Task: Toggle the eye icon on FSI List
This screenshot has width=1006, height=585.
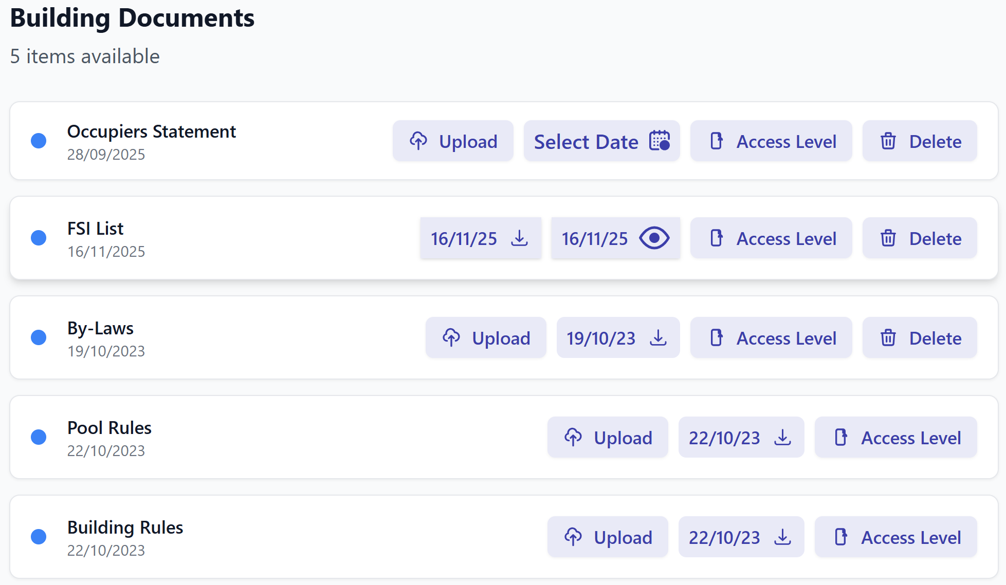Action: [x=654, y=238]
